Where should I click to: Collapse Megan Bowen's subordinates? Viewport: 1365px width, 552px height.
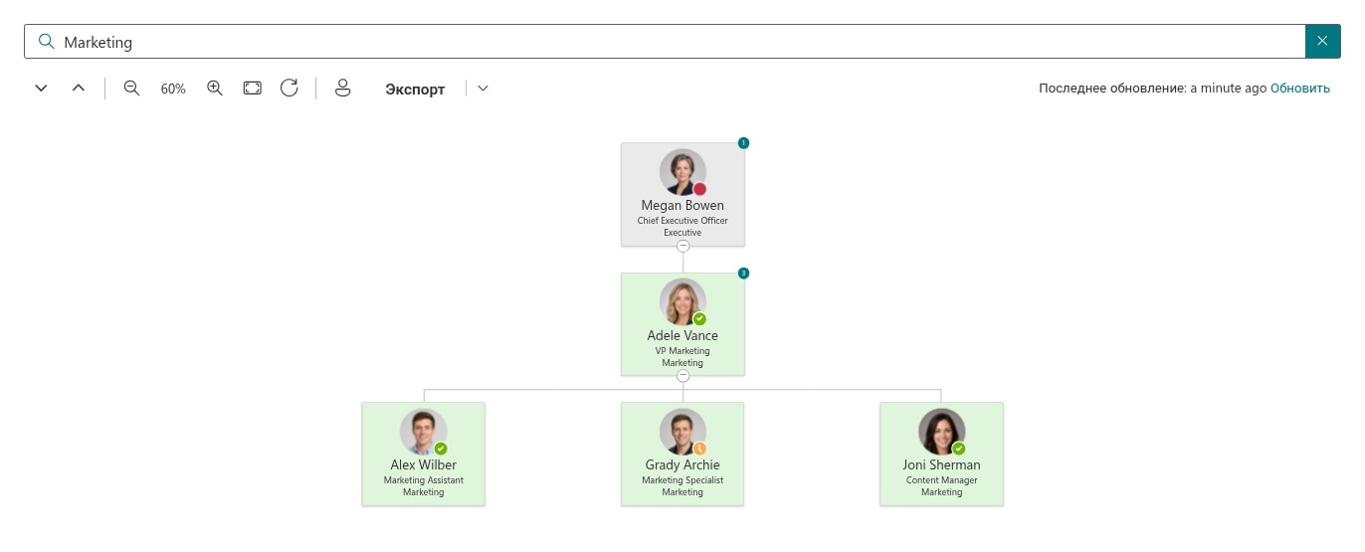[682, 246]
